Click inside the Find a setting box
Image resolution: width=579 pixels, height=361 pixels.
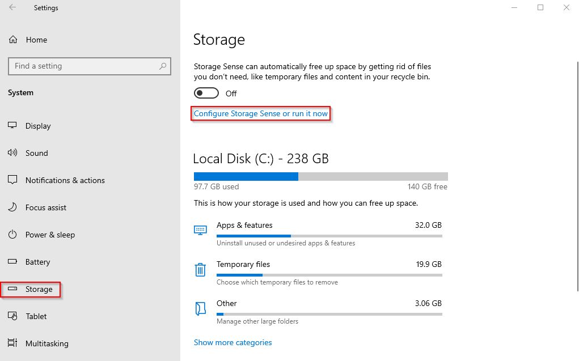89,66
